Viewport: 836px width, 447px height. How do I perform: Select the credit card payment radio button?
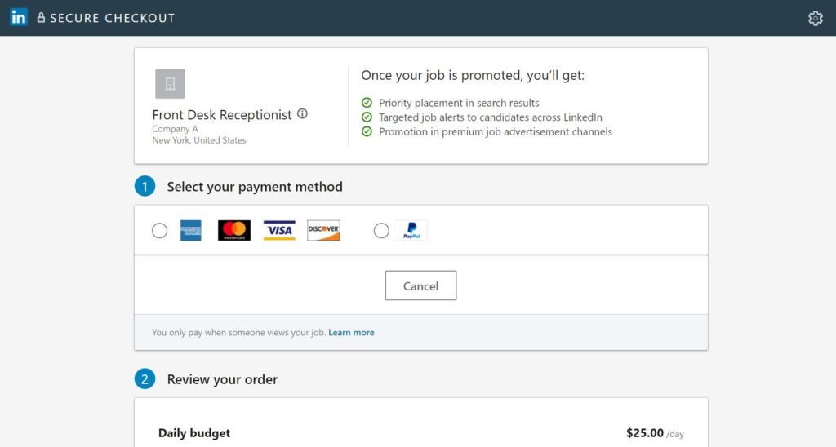click(x=159, y=231)
